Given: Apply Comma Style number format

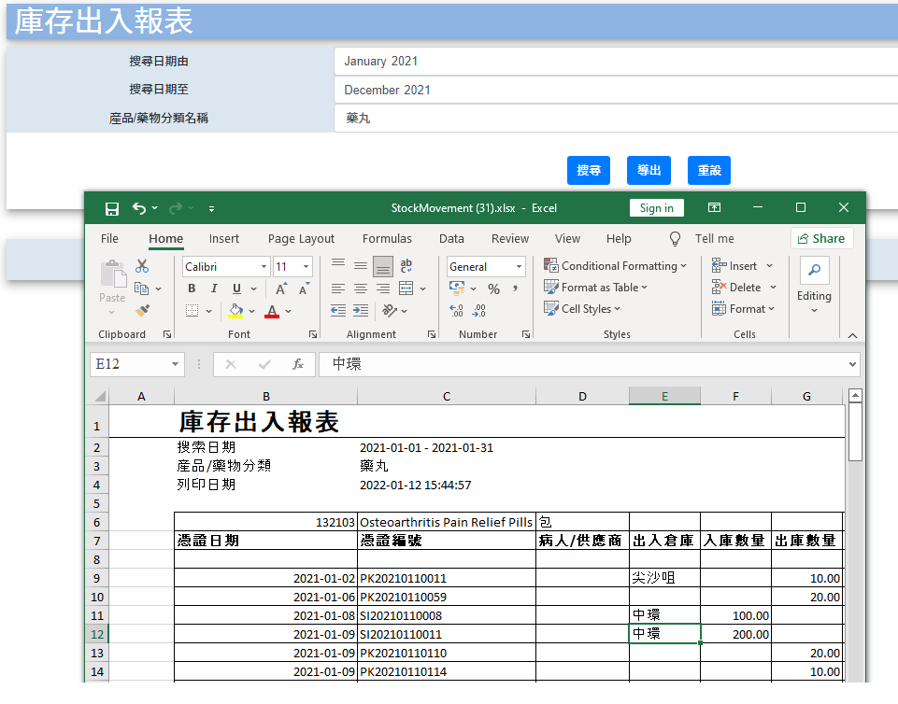Looking at the screenshot, I should coord(516,289).
